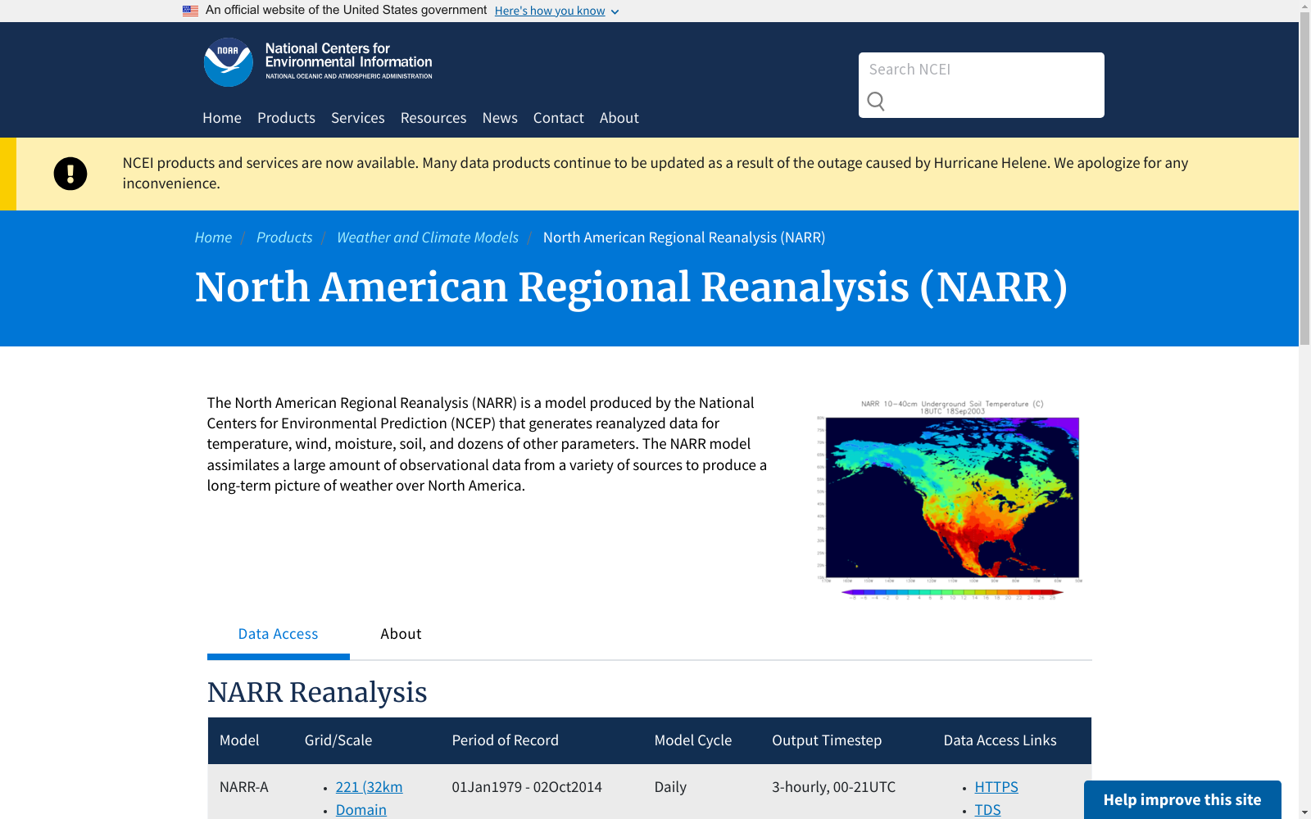
Task: Click the 3-hourly, 00-21UTC cell
Action: pos(834,787)
